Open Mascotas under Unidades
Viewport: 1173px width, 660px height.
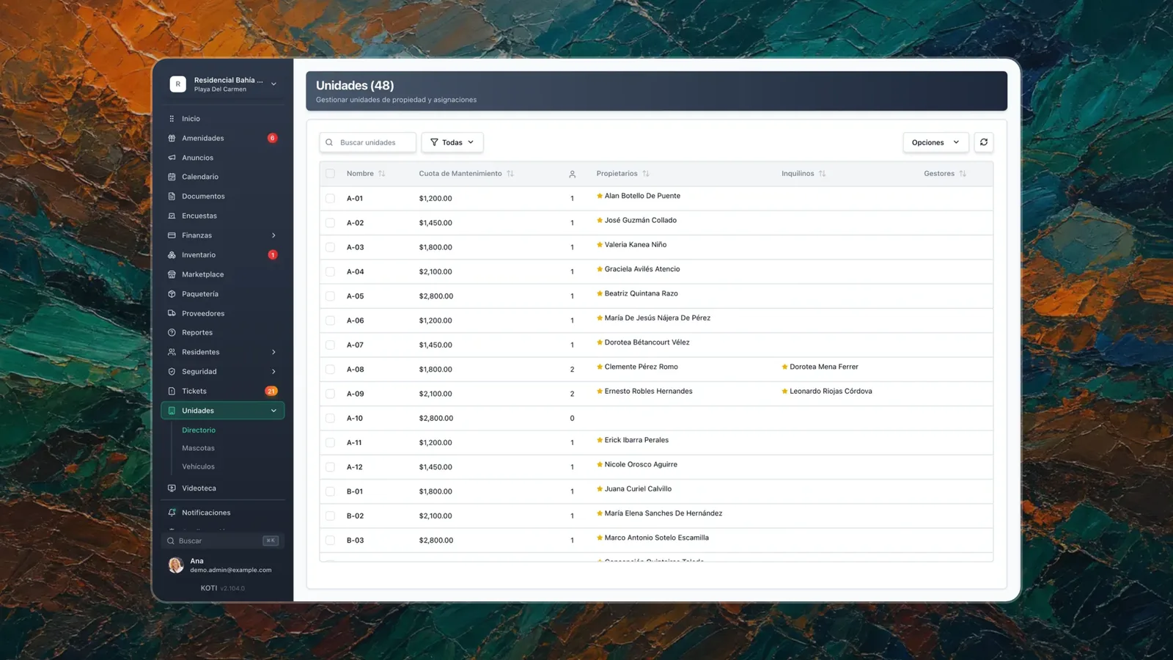tap(198, 448)
